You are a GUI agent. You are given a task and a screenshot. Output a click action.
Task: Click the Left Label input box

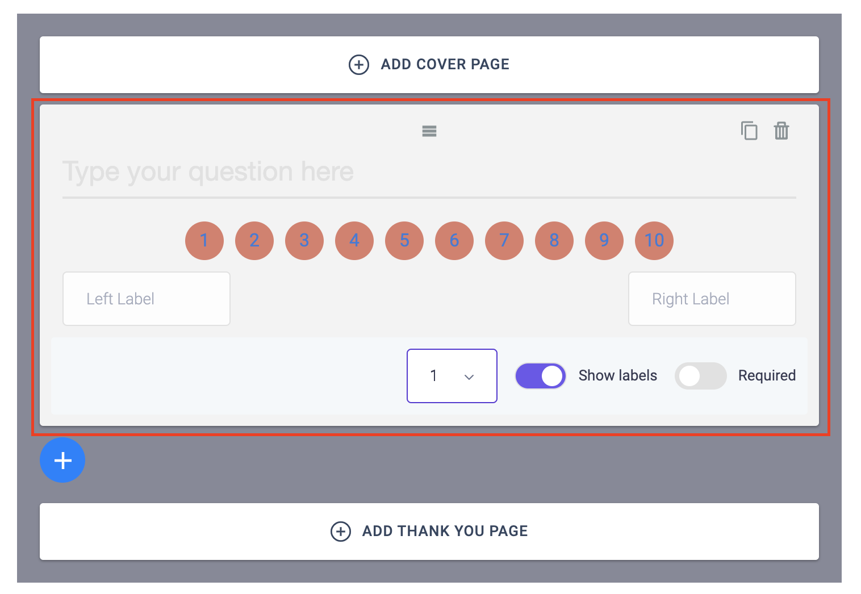147,299
